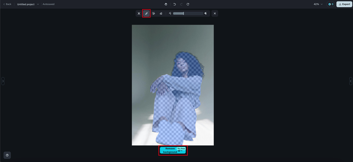Click the large brush size icon
The width and height of the screenshot is (353, 162).
pos(205,13)
